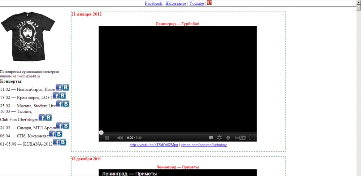The height and width of the screenshot is (176, 361).
Task: Open Facebook icon for Новосибирск concert
Action: coord(59,88)
